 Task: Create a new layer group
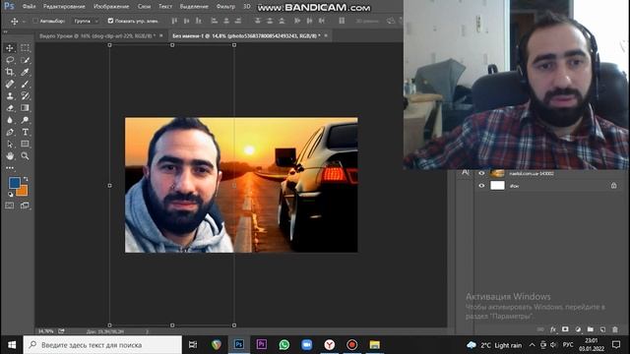591,329
